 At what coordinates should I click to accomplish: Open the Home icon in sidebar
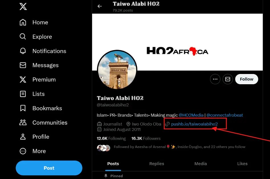23,22
